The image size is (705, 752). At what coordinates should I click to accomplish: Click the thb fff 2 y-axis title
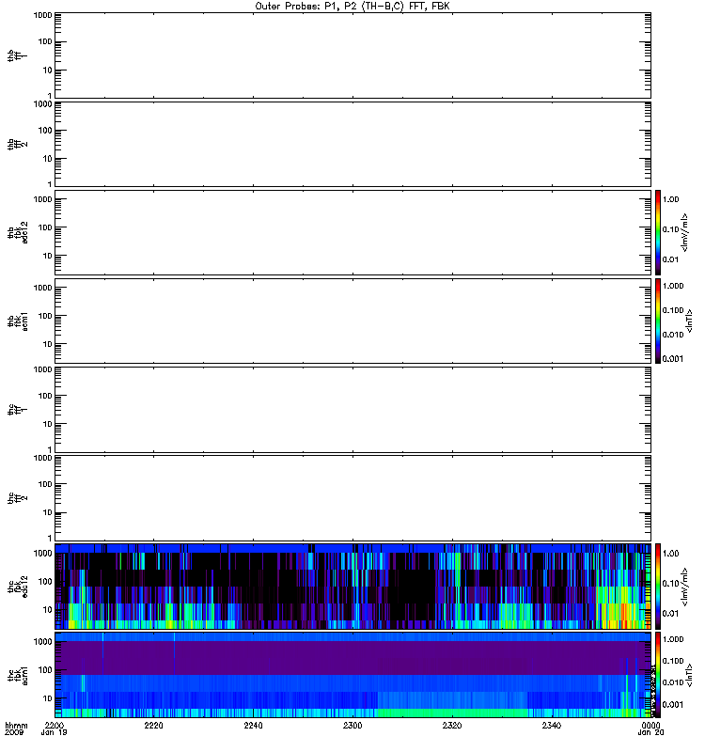coord(17,145)
